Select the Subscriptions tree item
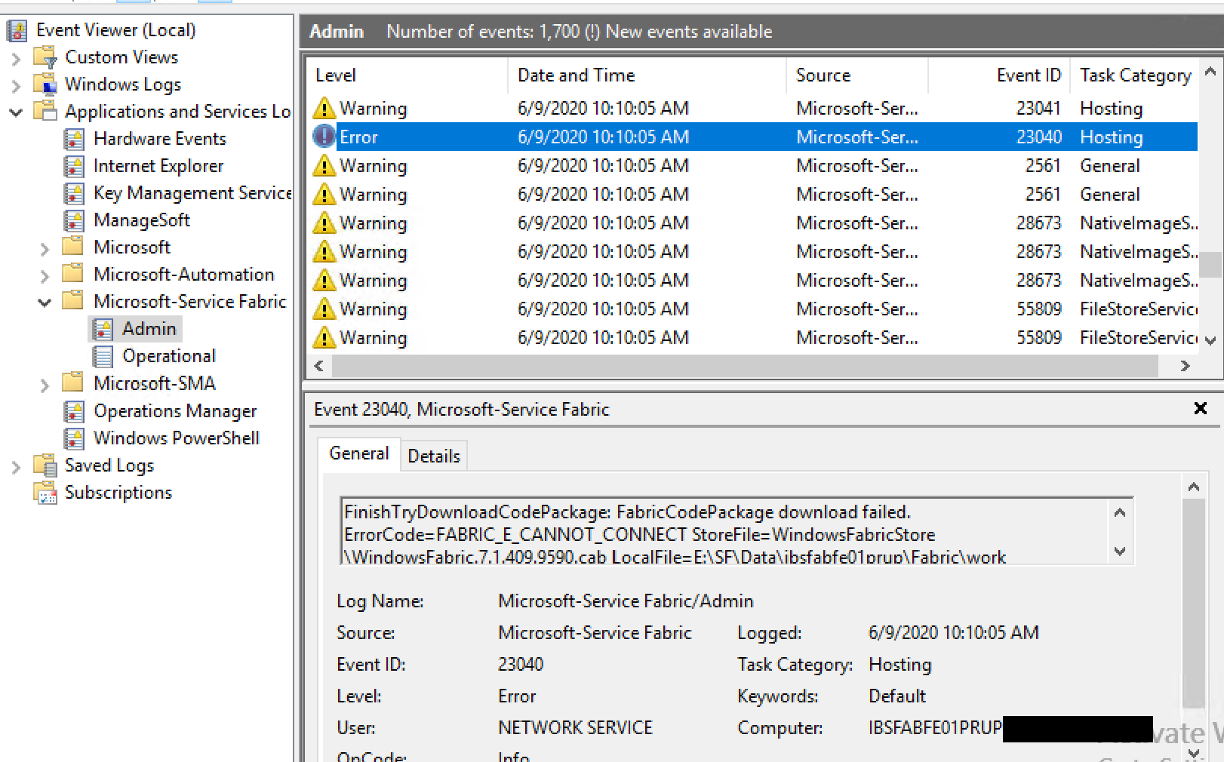 [118, 493]
